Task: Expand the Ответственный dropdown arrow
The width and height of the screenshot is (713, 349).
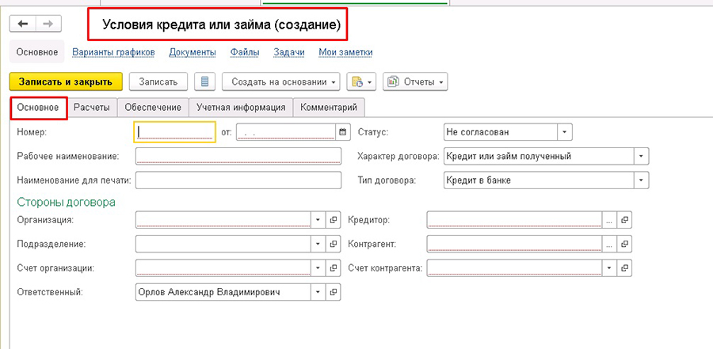Action: point(318,292)
